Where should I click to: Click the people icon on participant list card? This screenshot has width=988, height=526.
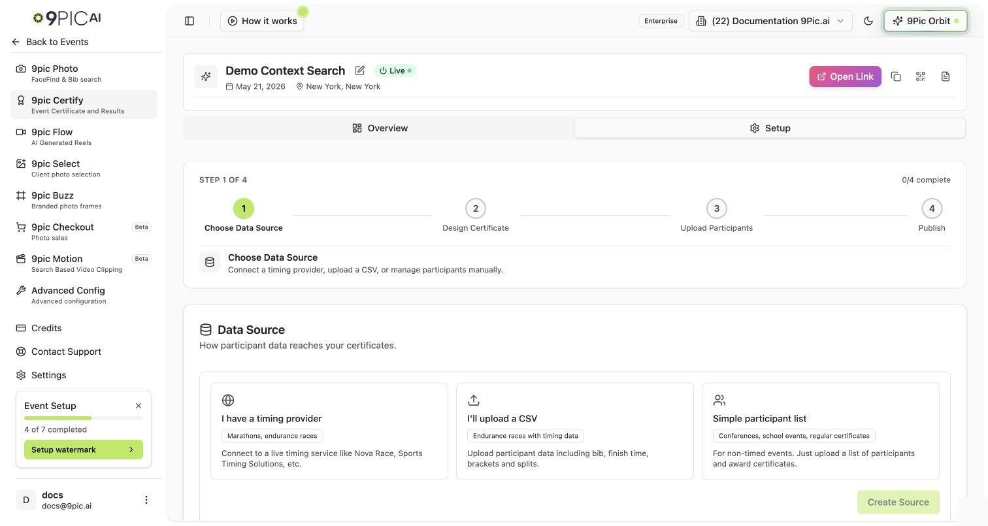point(719,400)
